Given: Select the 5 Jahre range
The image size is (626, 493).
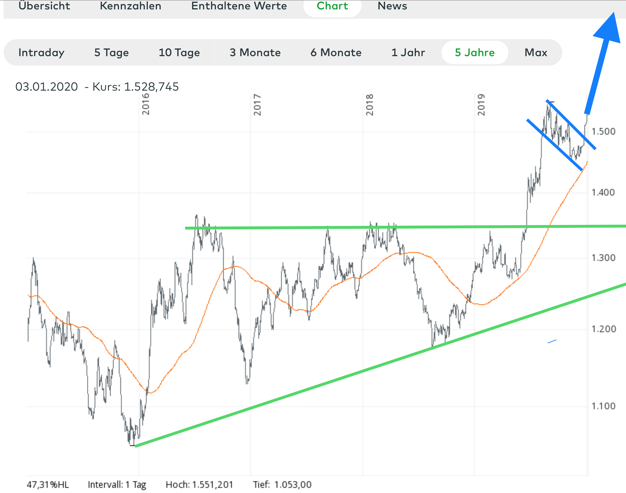Looking at the screenshot, I should pyautogui.click(x=475, y=53).
